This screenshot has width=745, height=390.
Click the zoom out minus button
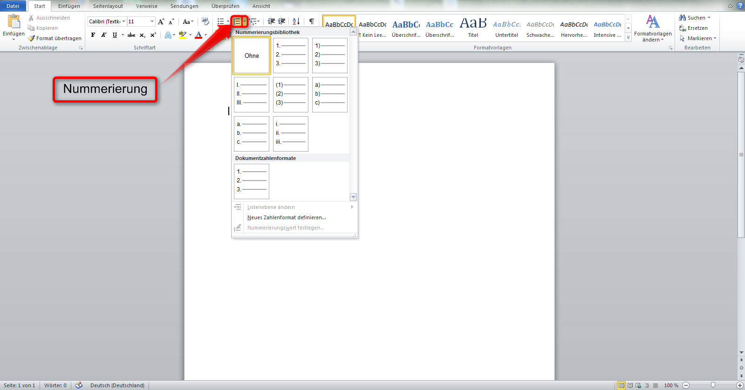686,385
